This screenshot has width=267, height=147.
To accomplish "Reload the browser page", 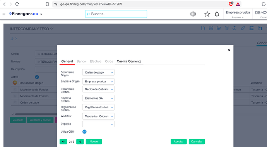I will [17, 4].
